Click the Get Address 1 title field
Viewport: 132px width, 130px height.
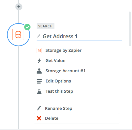79,36
